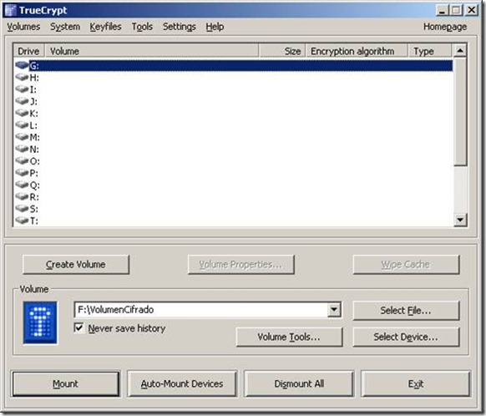Pick the K: drive icon
The image size is (486, 416).
pyautogui.click(x=22, y=113)
